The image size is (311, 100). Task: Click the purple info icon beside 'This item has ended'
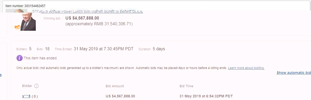click(x=19, y=58)
